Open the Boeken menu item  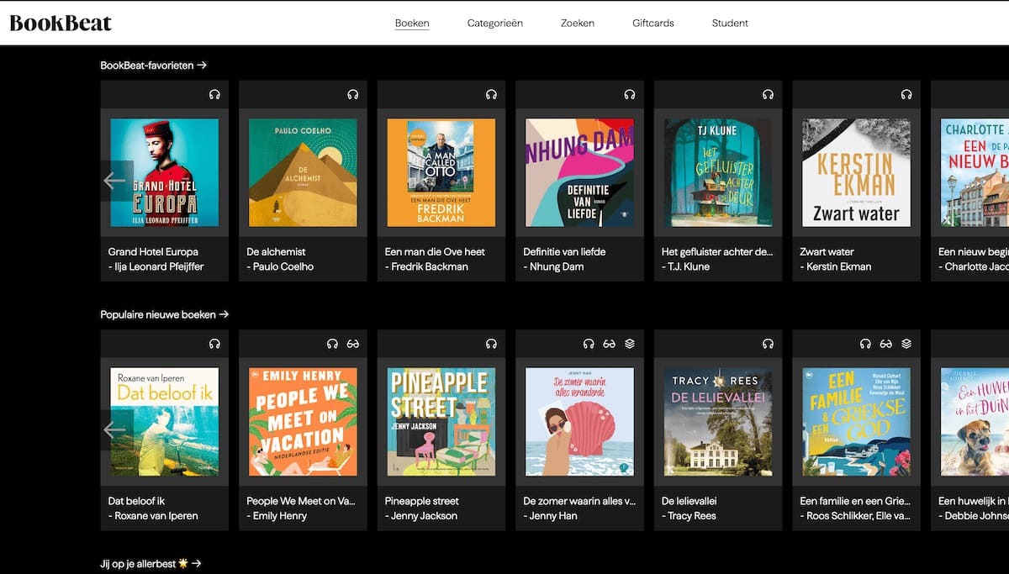pyautogui.click(x=412, y=23)
